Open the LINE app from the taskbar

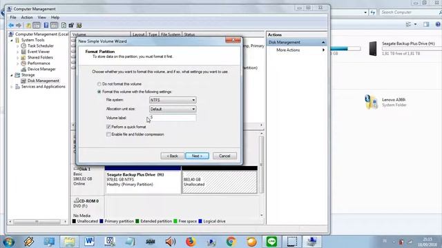[271, 242]
